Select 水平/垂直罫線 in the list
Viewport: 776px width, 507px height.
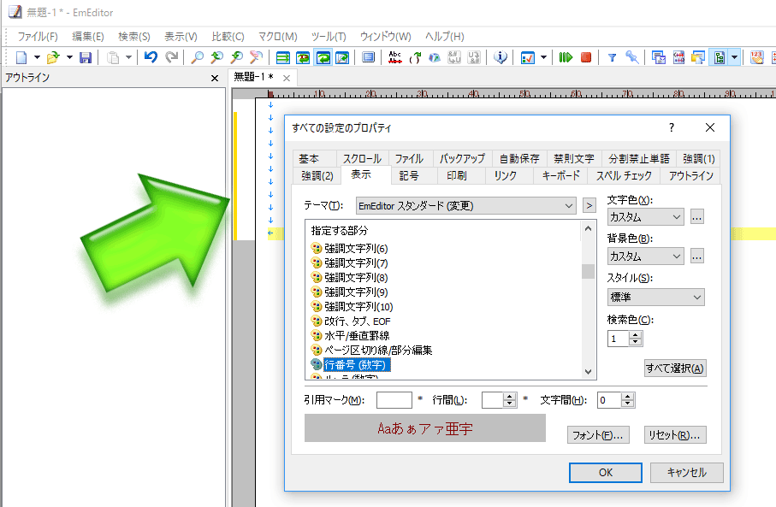pyautogui.click(x=356, y=335)
